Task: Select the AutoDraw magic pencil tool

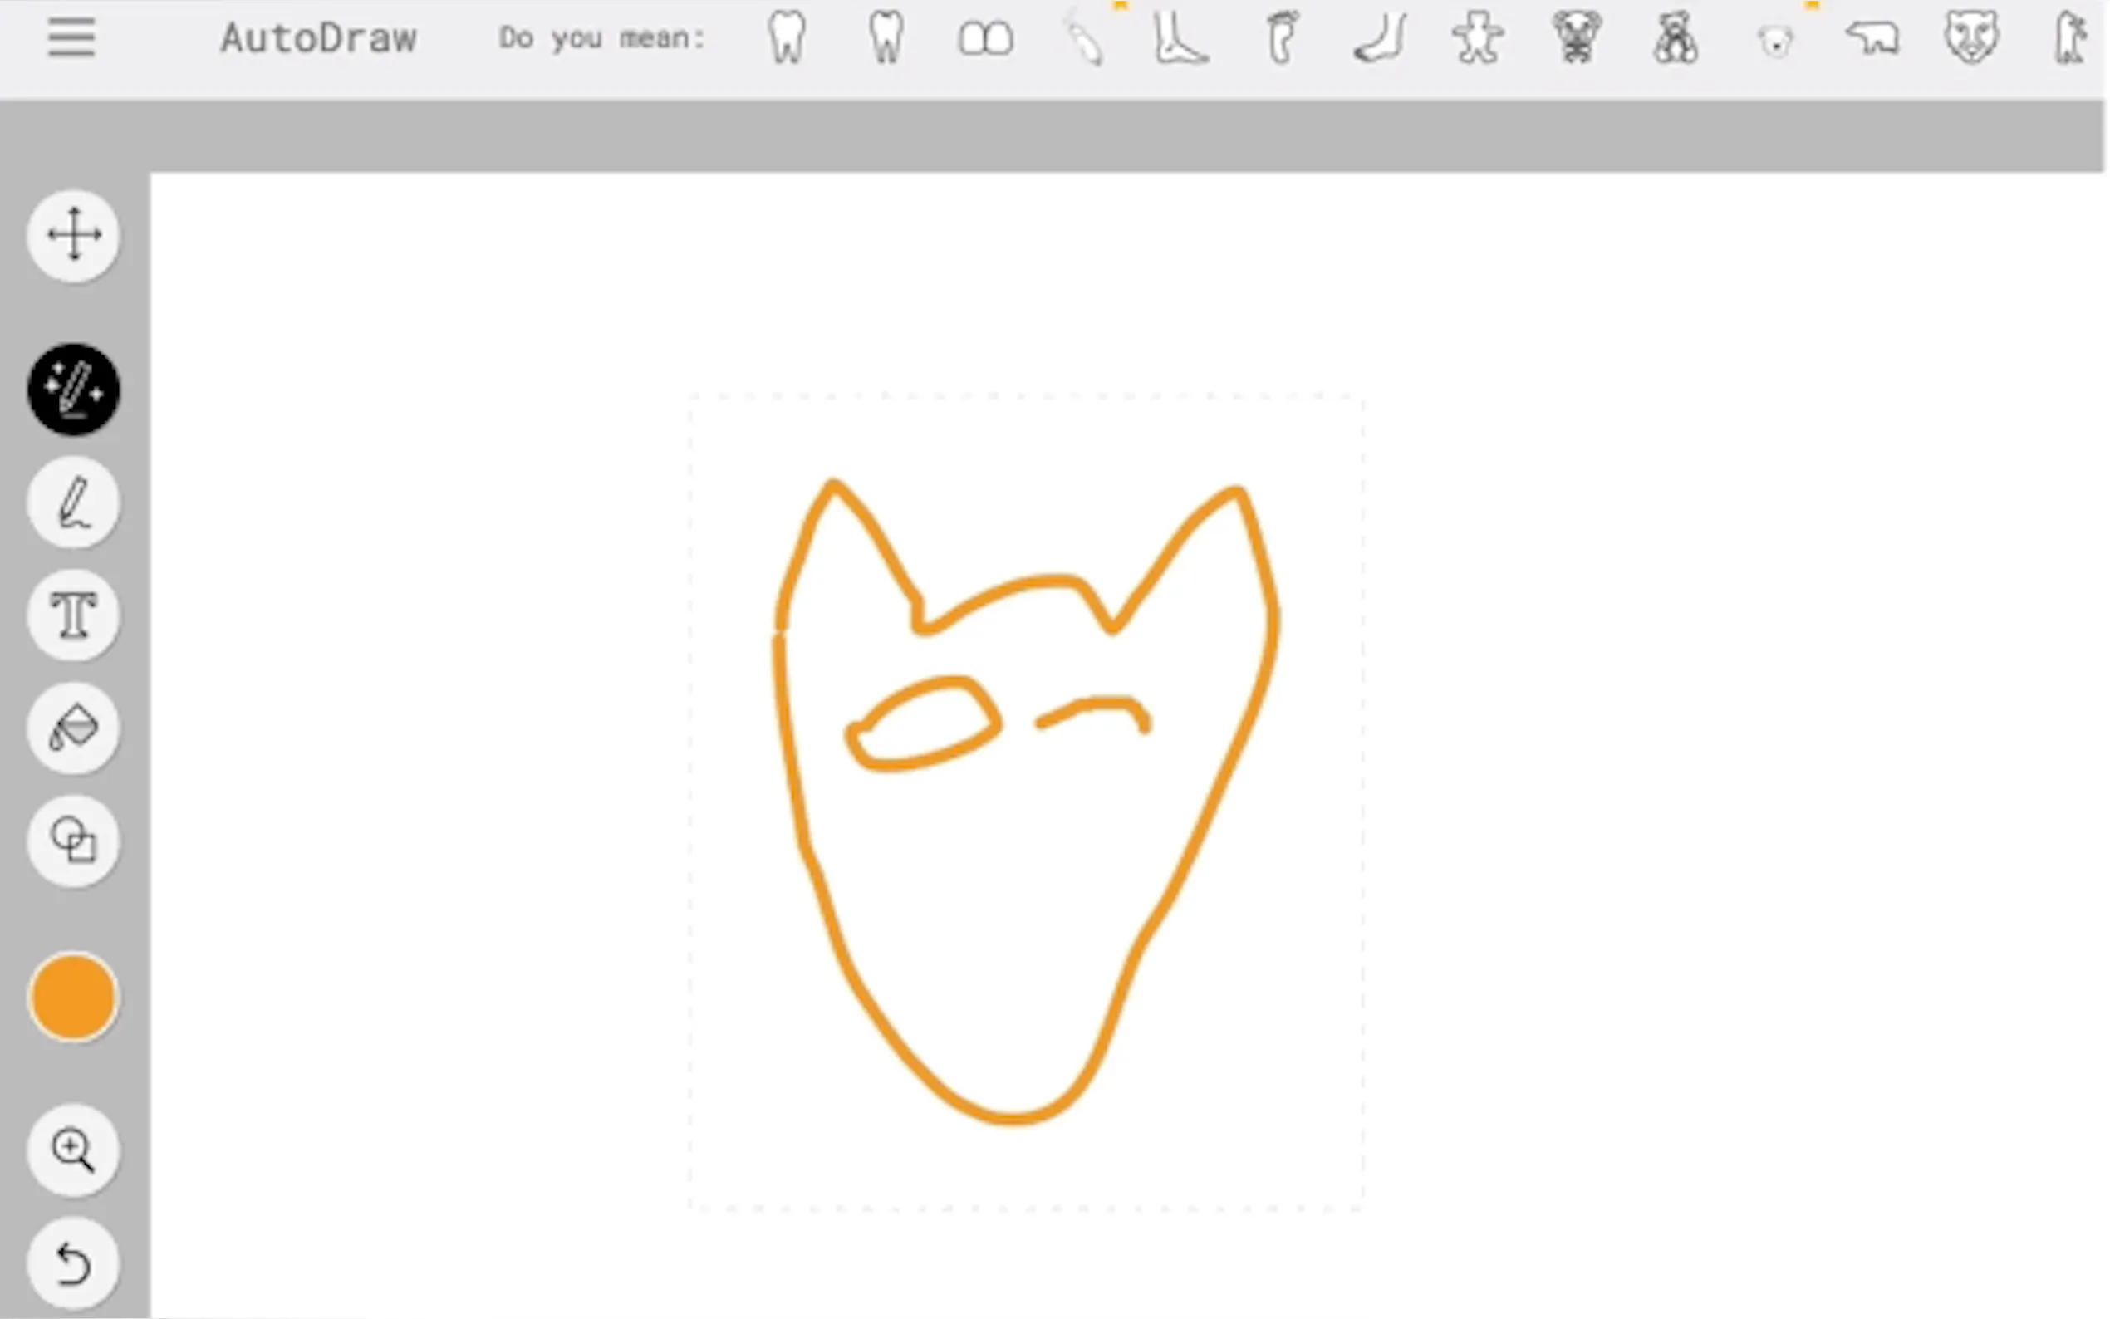Action: [74, 389]
